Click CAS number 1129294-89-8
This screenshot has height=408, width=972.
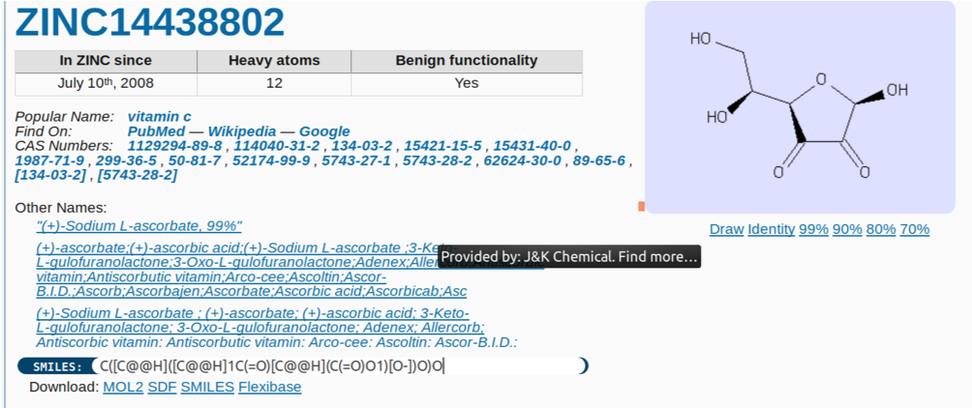point(174,146)
